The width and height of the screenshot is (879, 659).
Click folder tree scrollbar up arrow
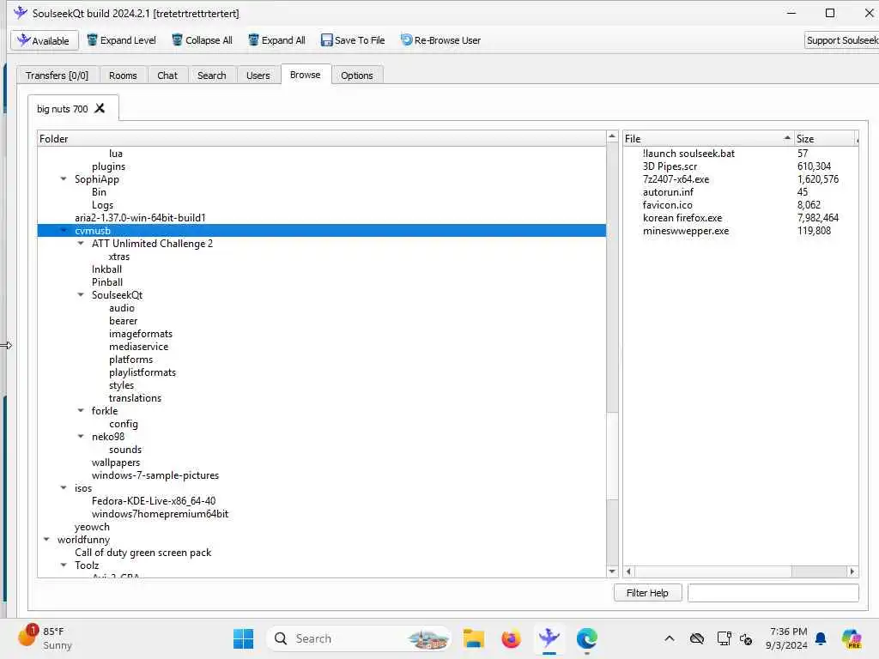point(612,136)
